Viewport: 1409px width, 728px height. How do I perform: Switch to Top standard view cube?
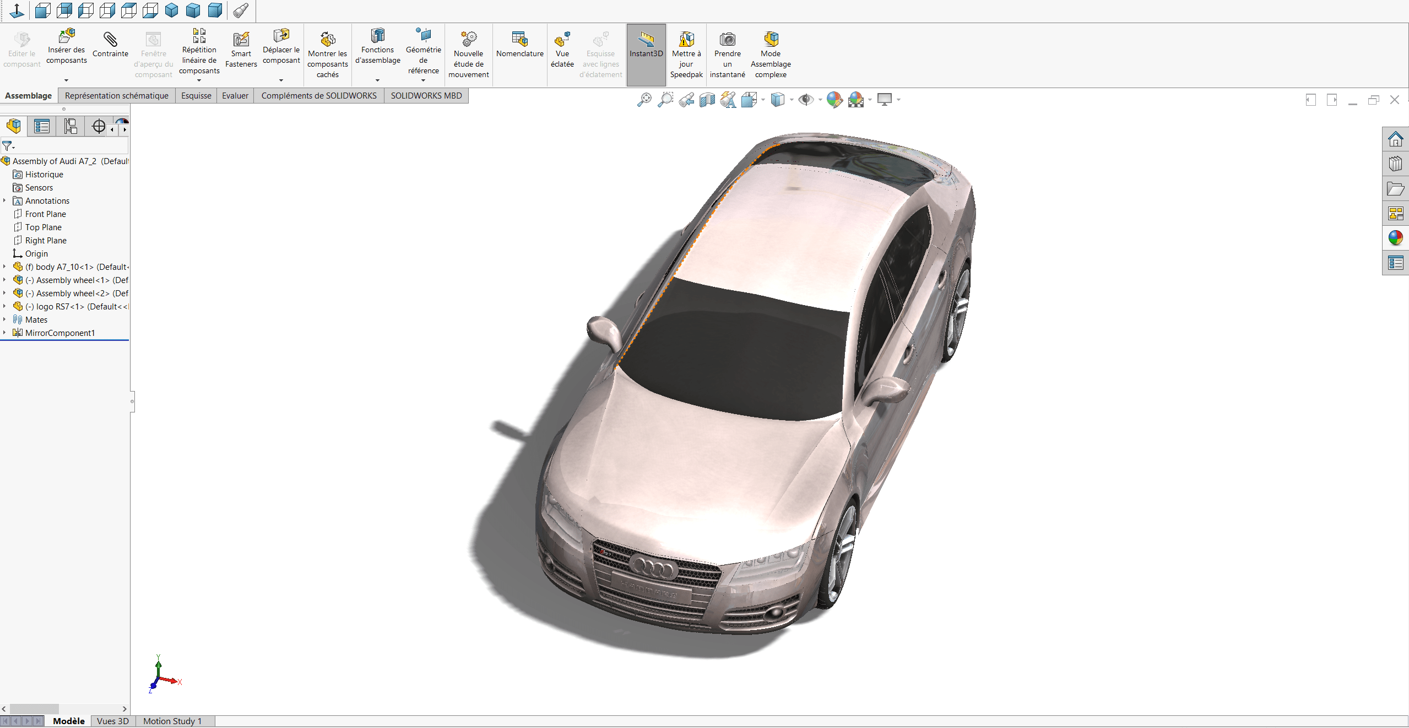(x=129, y=10)
